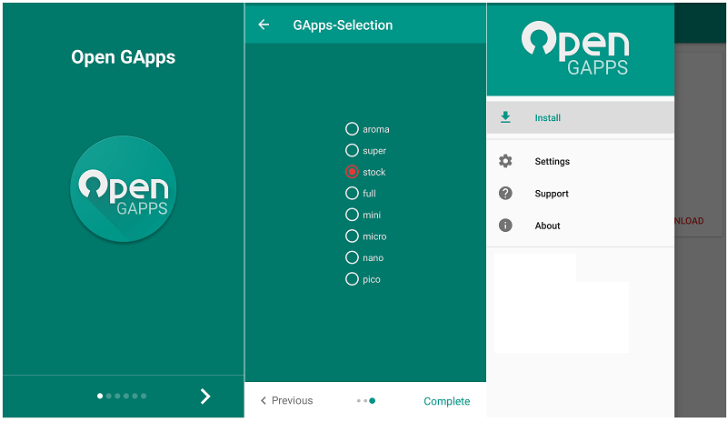Click the Open GApps title text

[124, 57]
